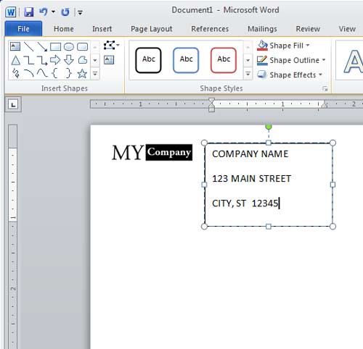The image size is (363, 349).
Task: Select the Curve shape
Action: point(42,73)
